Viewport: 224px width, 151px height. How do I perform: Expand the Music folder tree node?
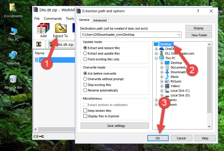pos(162,77)
